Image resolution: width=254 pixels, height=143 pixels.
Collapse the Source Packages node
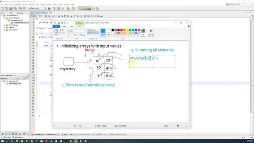4,18
